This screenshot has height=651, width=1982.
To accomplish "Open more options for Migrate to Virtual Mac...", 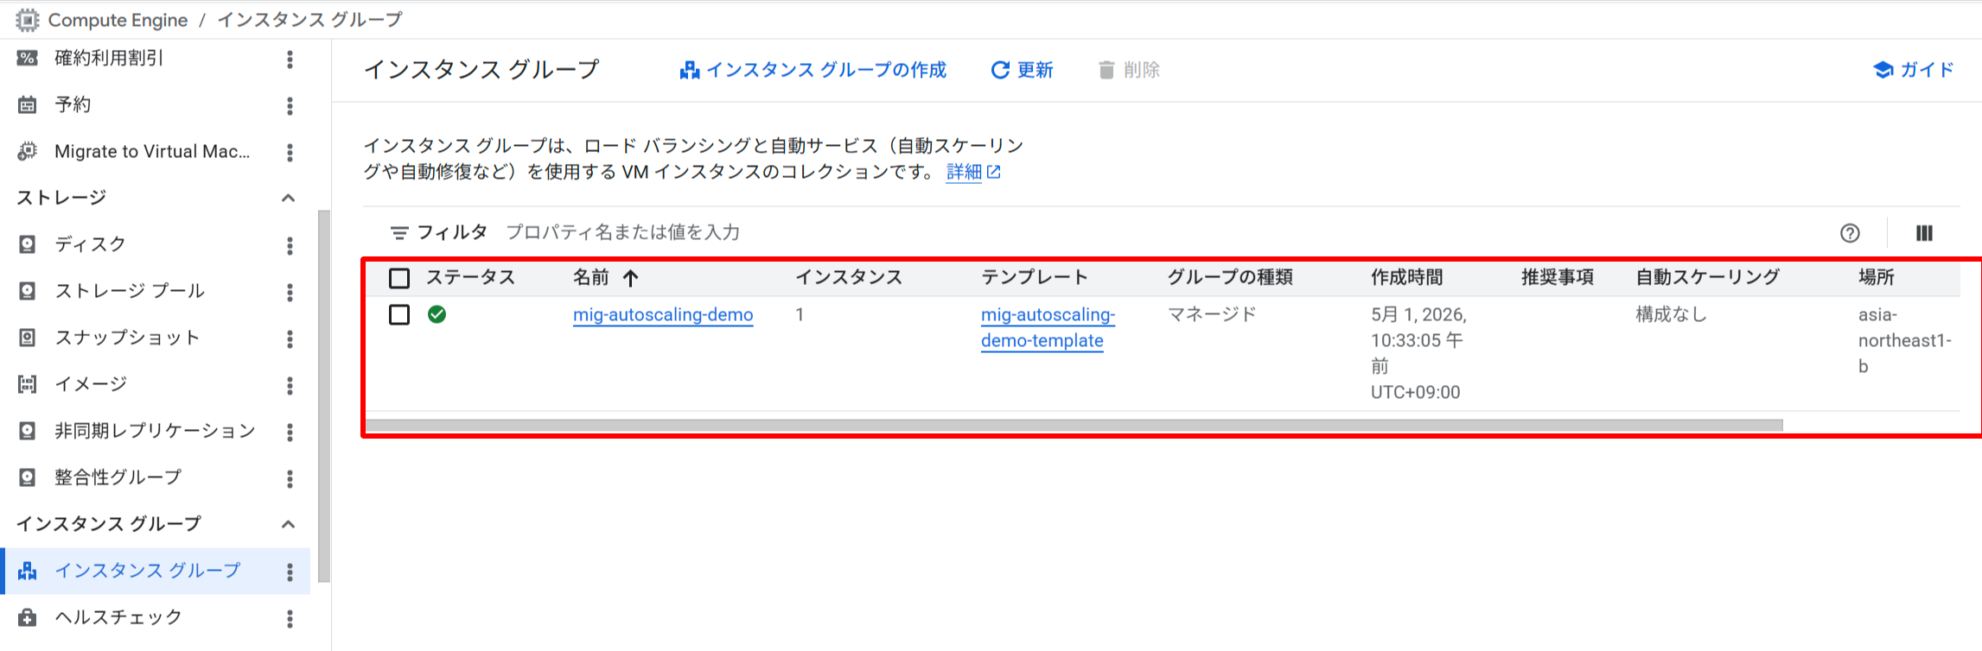I will coord(290,152).
